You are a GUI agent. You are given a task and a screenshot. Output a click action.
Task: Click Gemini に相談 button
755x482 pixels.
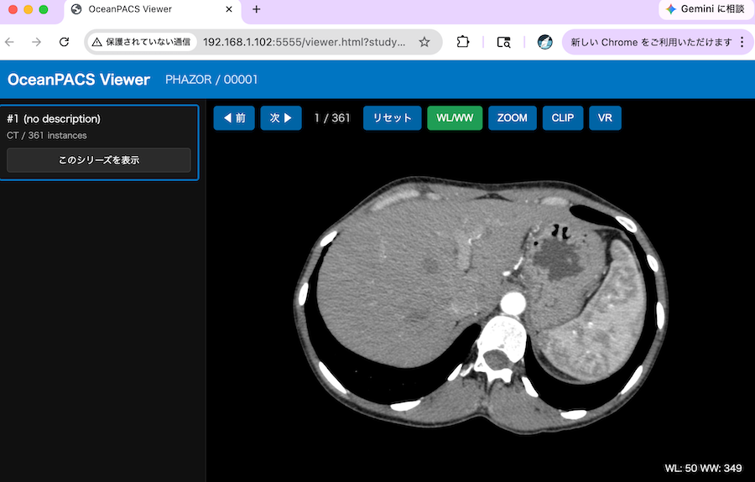[x=706, y=9]
